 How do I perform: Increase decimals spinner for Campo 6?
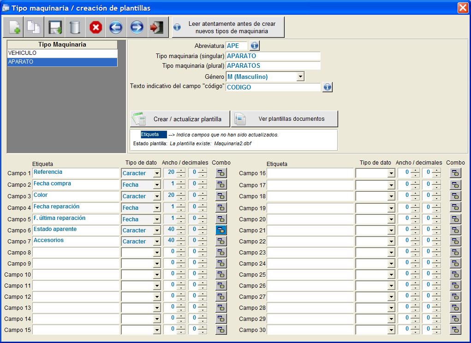click(x=203, y=228)
